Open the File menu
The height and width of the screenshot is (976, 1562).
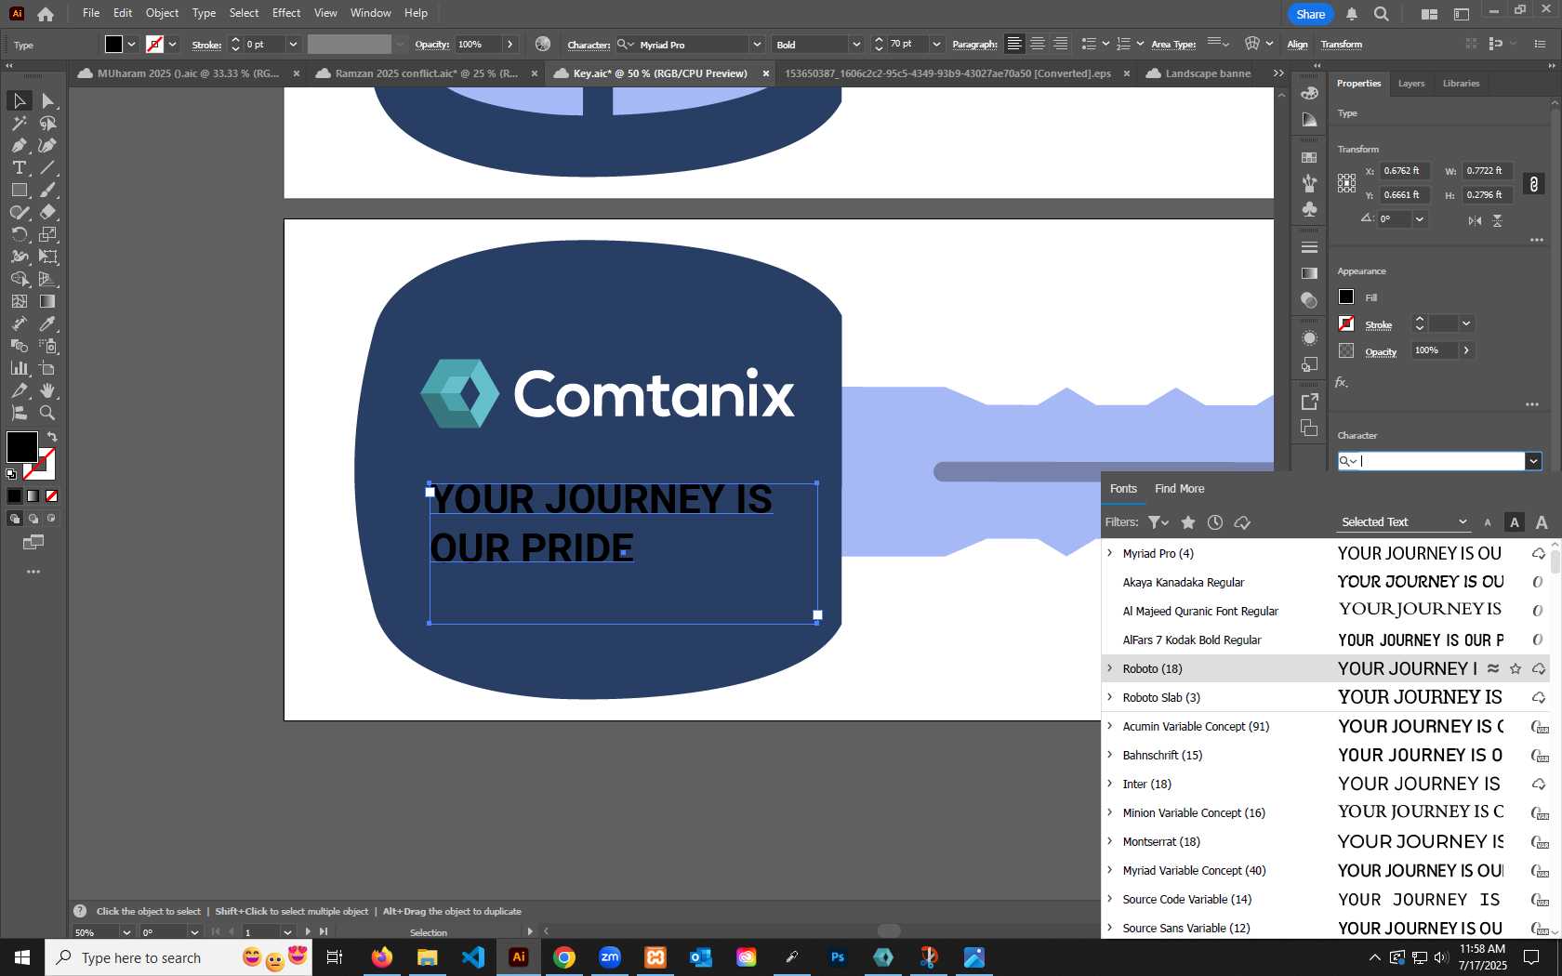(91, 13)
